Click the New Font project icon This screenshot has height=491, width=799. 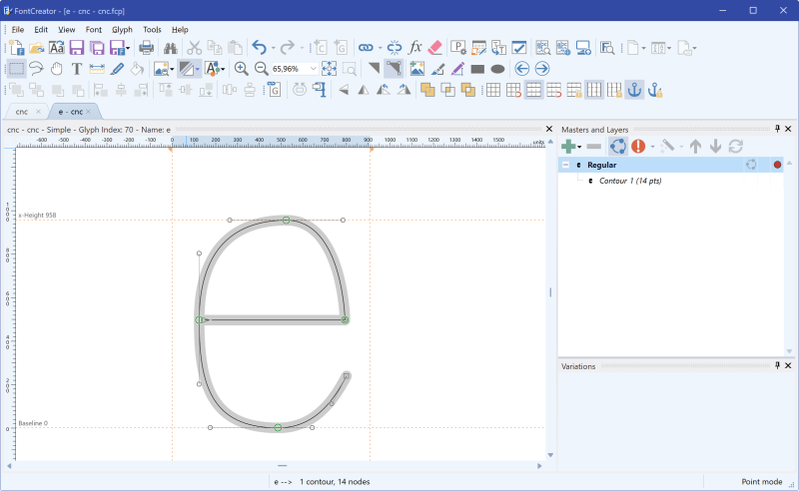point(16,48)
